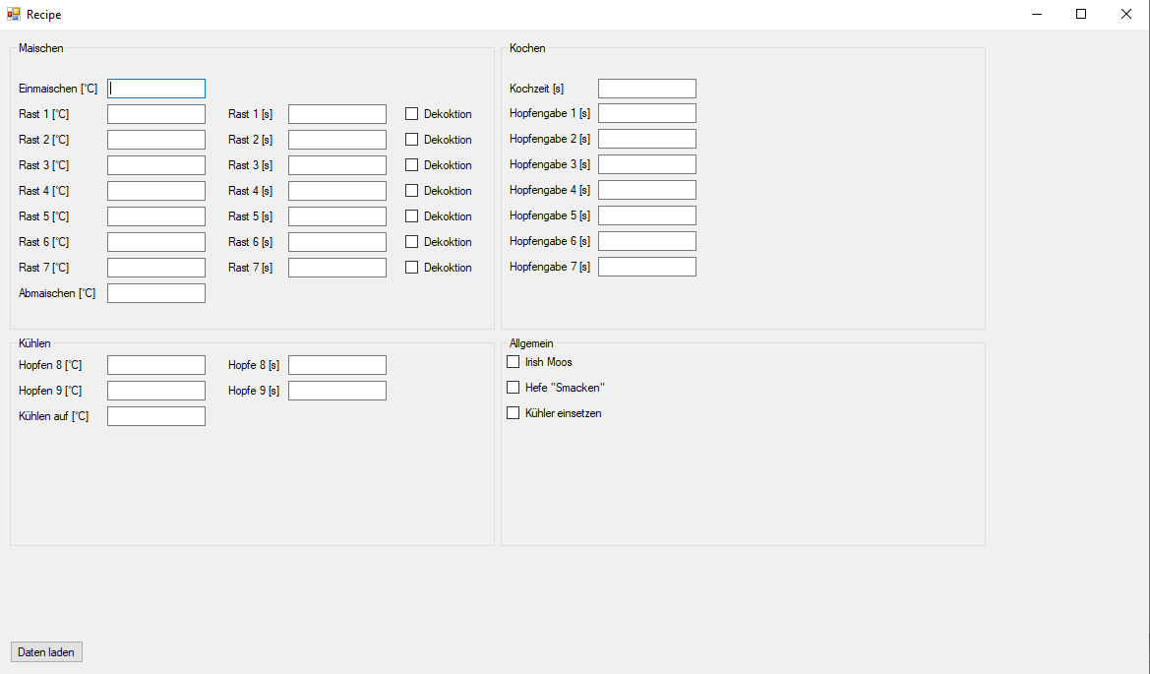Click the Hopfen 8 [°C] input

[x=156, y=365]
